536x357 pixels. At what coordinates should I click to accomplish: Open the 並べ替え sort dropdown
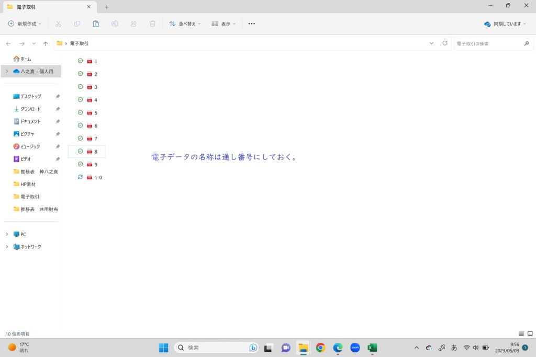pyautogui.click(x=185, y=24)
